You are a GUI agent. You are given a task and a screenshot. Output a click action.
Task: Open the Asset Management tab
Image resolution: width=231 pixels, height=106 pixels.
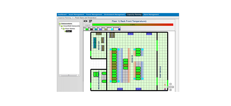point(76,14)
